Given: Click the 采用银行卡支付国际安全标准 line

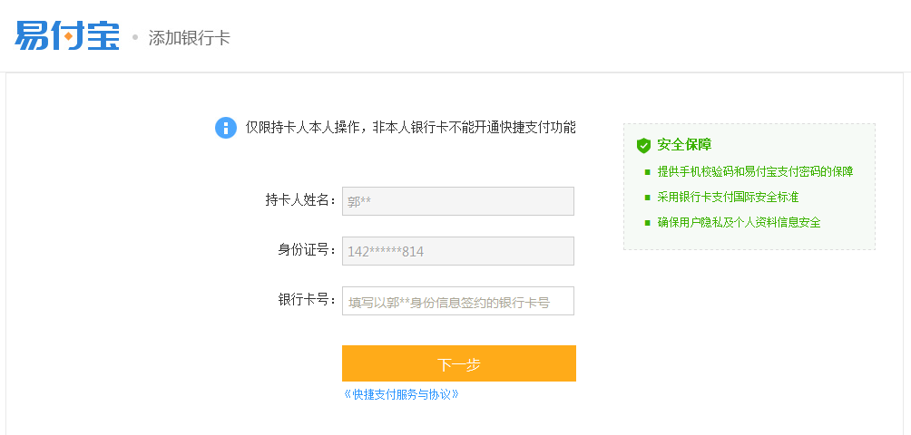Looking at the screenshot, I should (728, 198).
